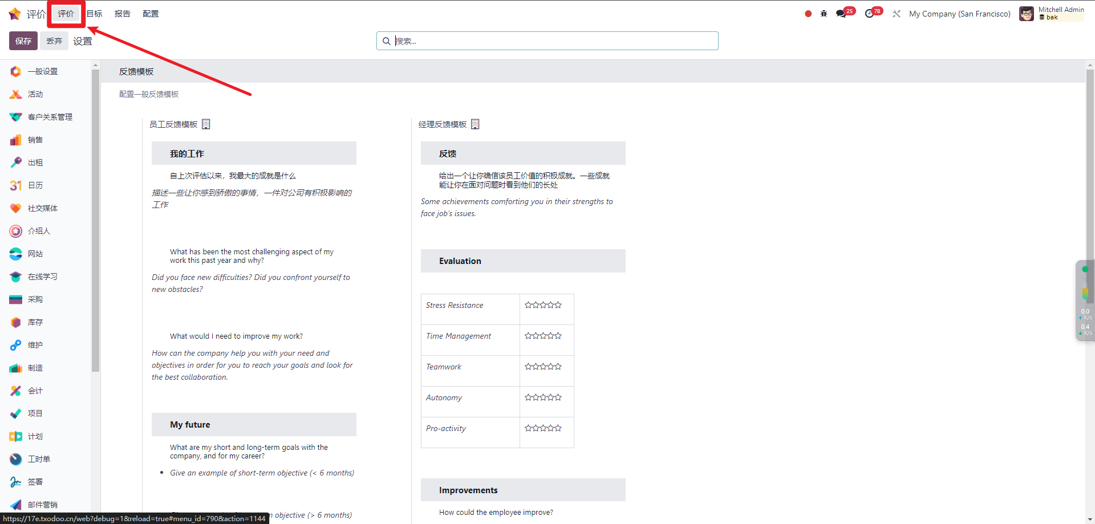Open the 客户关系管理 settings section
1095x524 pixels.
(x=50, y=117)
